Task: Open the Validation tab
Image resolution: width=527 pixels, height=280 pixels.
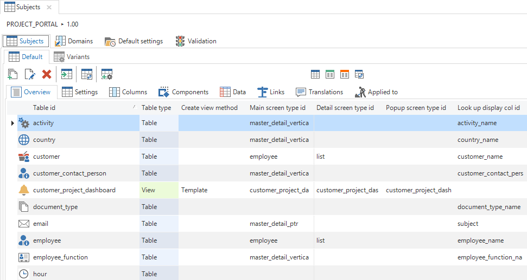Action: [x=196, y=41]
